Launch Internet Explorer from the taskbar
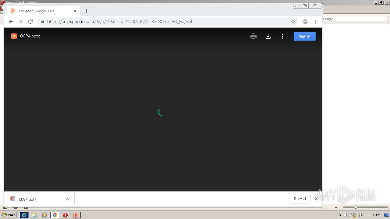390x219 pixels. pyautogui.click(x=24, y=215)
